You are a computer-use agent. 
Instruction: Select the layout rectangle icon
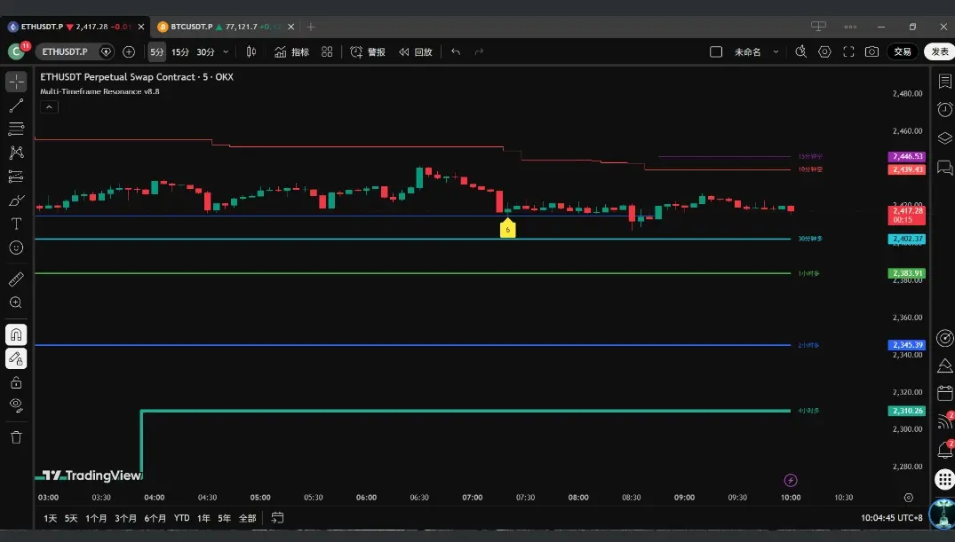point(716,51)
